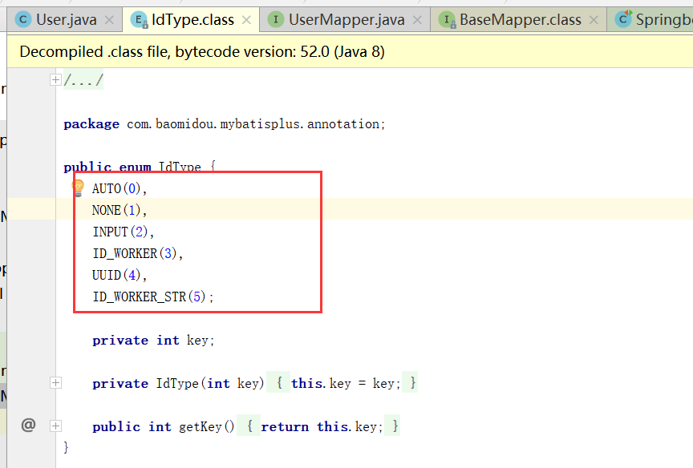Close the BaseMapper.class tab

coord(594,20)
